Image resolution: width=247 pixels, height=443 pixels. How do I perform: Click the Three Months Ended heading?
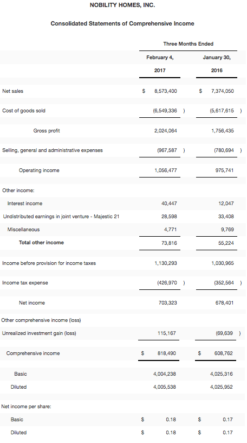point(188,44)
